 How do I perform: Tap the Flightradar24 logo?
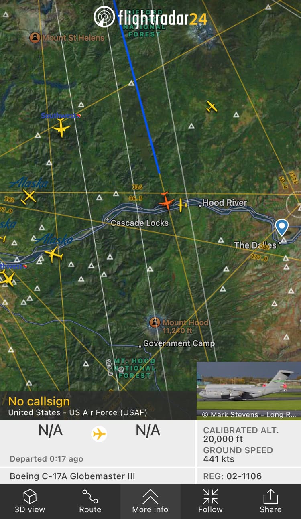click(x=150, y=17)
